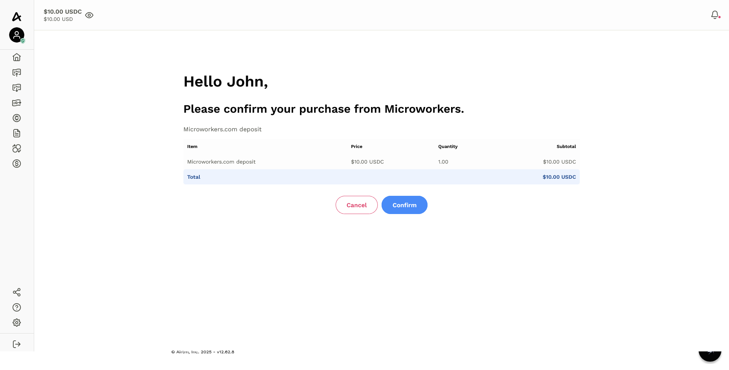Open the document/transactions sidebar icon
The image size is (729, 370).
pyautogui.click(x=17, y=133)
